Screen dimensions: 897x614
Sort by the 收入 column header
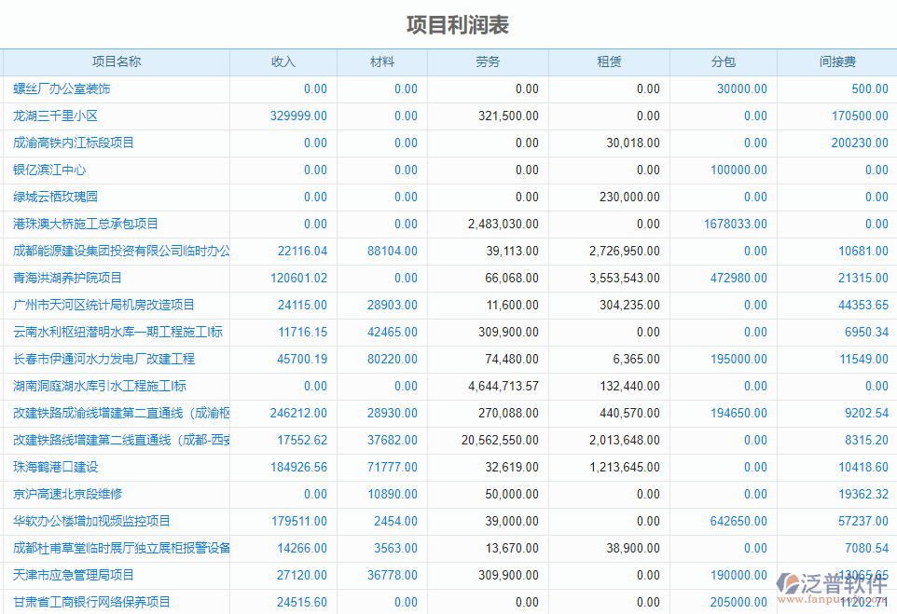pyautogui.click(x=283, y=61)
